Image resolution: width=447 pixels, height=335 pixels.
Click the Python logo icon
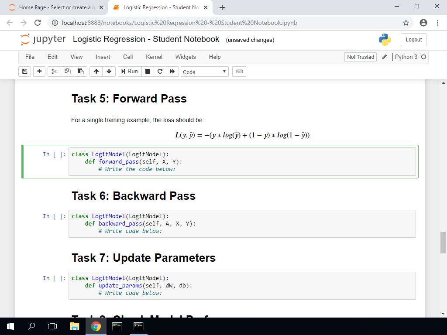point(385,40)
